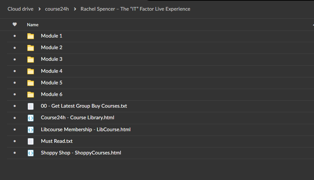The image size is (314, 180).
Task: Click HTML file icon for Libcourse Membership
Action: click(30, 130)
